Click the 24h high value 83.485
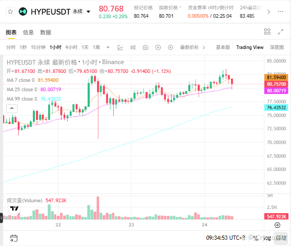This screenshot has height=246, width=291. click(x=247, y=16)
